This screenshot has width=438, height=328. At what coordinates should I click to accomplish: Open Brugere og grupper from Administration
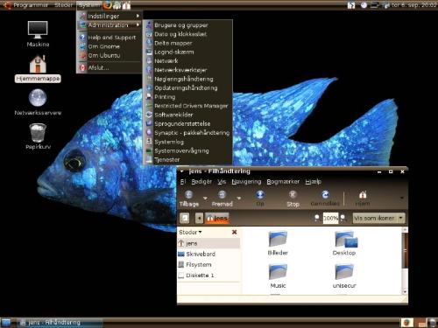point(187,25)
